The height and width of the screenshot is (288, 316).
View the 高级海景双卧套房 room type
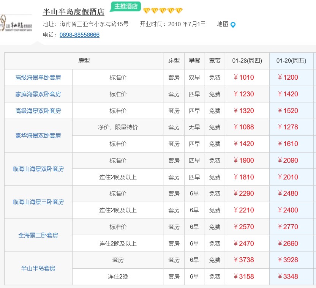pos(38,111)
